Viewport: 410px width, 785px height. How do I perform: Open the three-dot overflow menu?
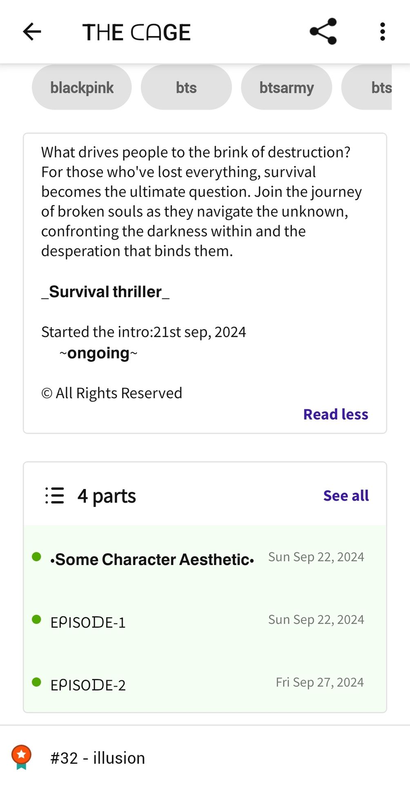[x=382, y=32]
